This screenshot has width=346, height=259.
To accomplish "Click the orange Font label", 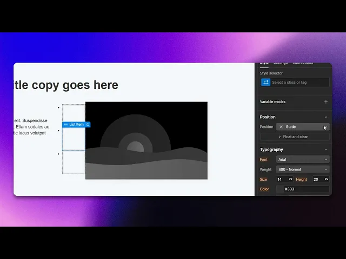I will (263, 160).
